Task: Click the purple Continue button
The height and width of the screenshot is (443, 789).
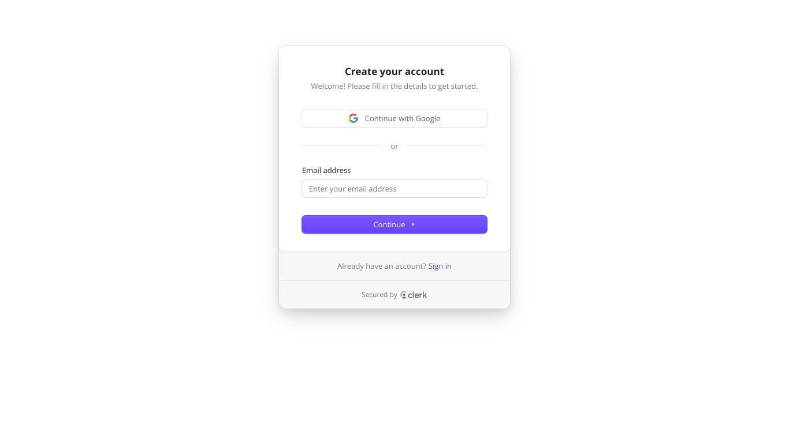Action: pos(394,224)
